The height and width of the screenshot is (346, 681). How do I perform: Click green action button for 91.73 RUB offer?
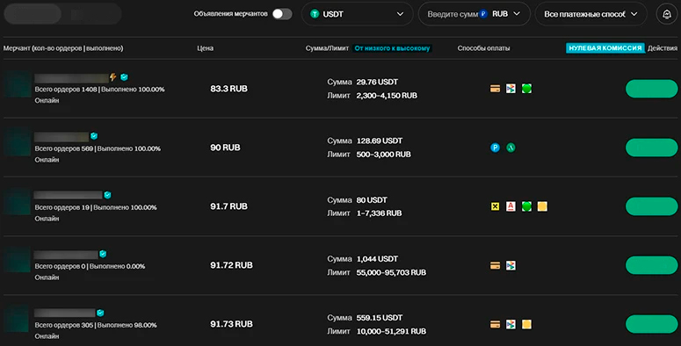tap(651, 324)
